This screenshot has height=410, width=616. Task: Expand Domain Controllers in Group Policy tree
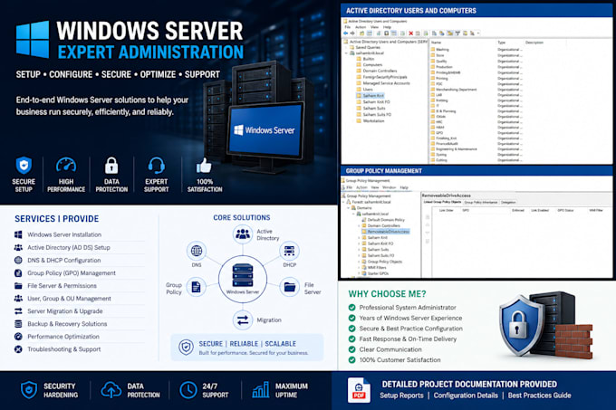[x=359, y=225]
